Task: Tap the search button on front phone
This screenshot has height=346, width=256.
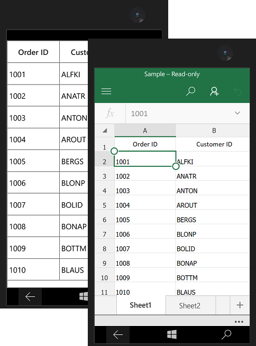Action: click(226, 334)
